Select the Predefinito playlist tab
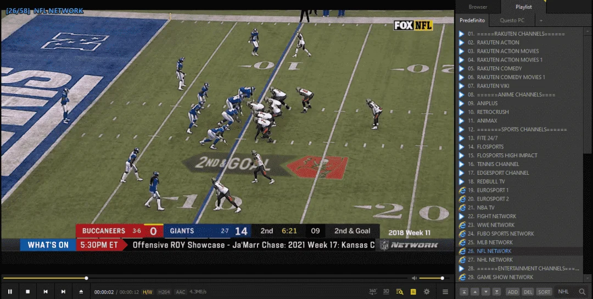The image size is (593, 299). click(x=472, y=20)
